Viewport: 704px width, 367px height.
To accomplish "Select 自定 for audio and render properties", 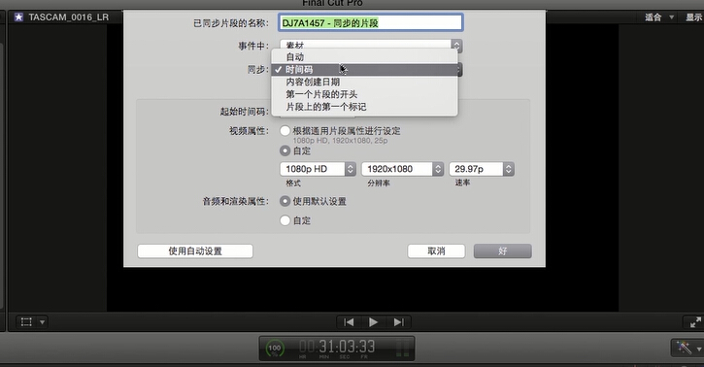I will 285,220.
